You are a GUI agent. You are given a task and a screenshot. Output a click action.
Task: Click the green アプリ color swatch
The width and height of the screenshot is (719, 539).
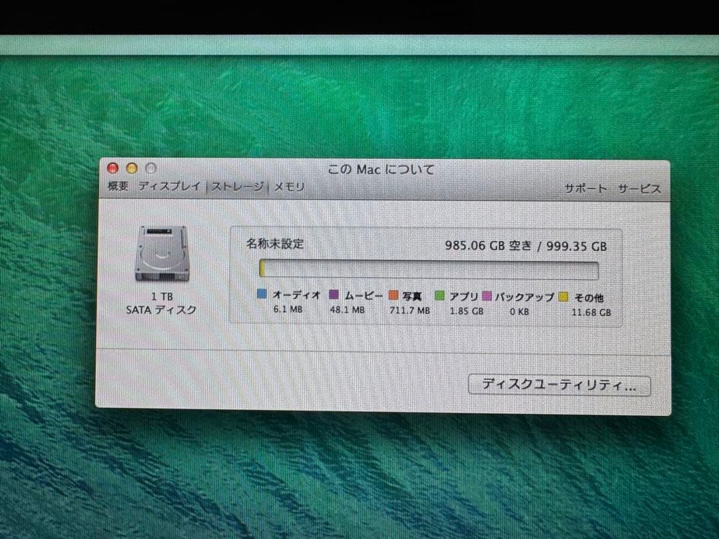[440, 295]
